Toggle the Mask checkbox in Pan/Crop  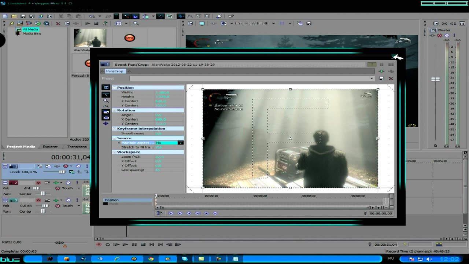(106, 204)
